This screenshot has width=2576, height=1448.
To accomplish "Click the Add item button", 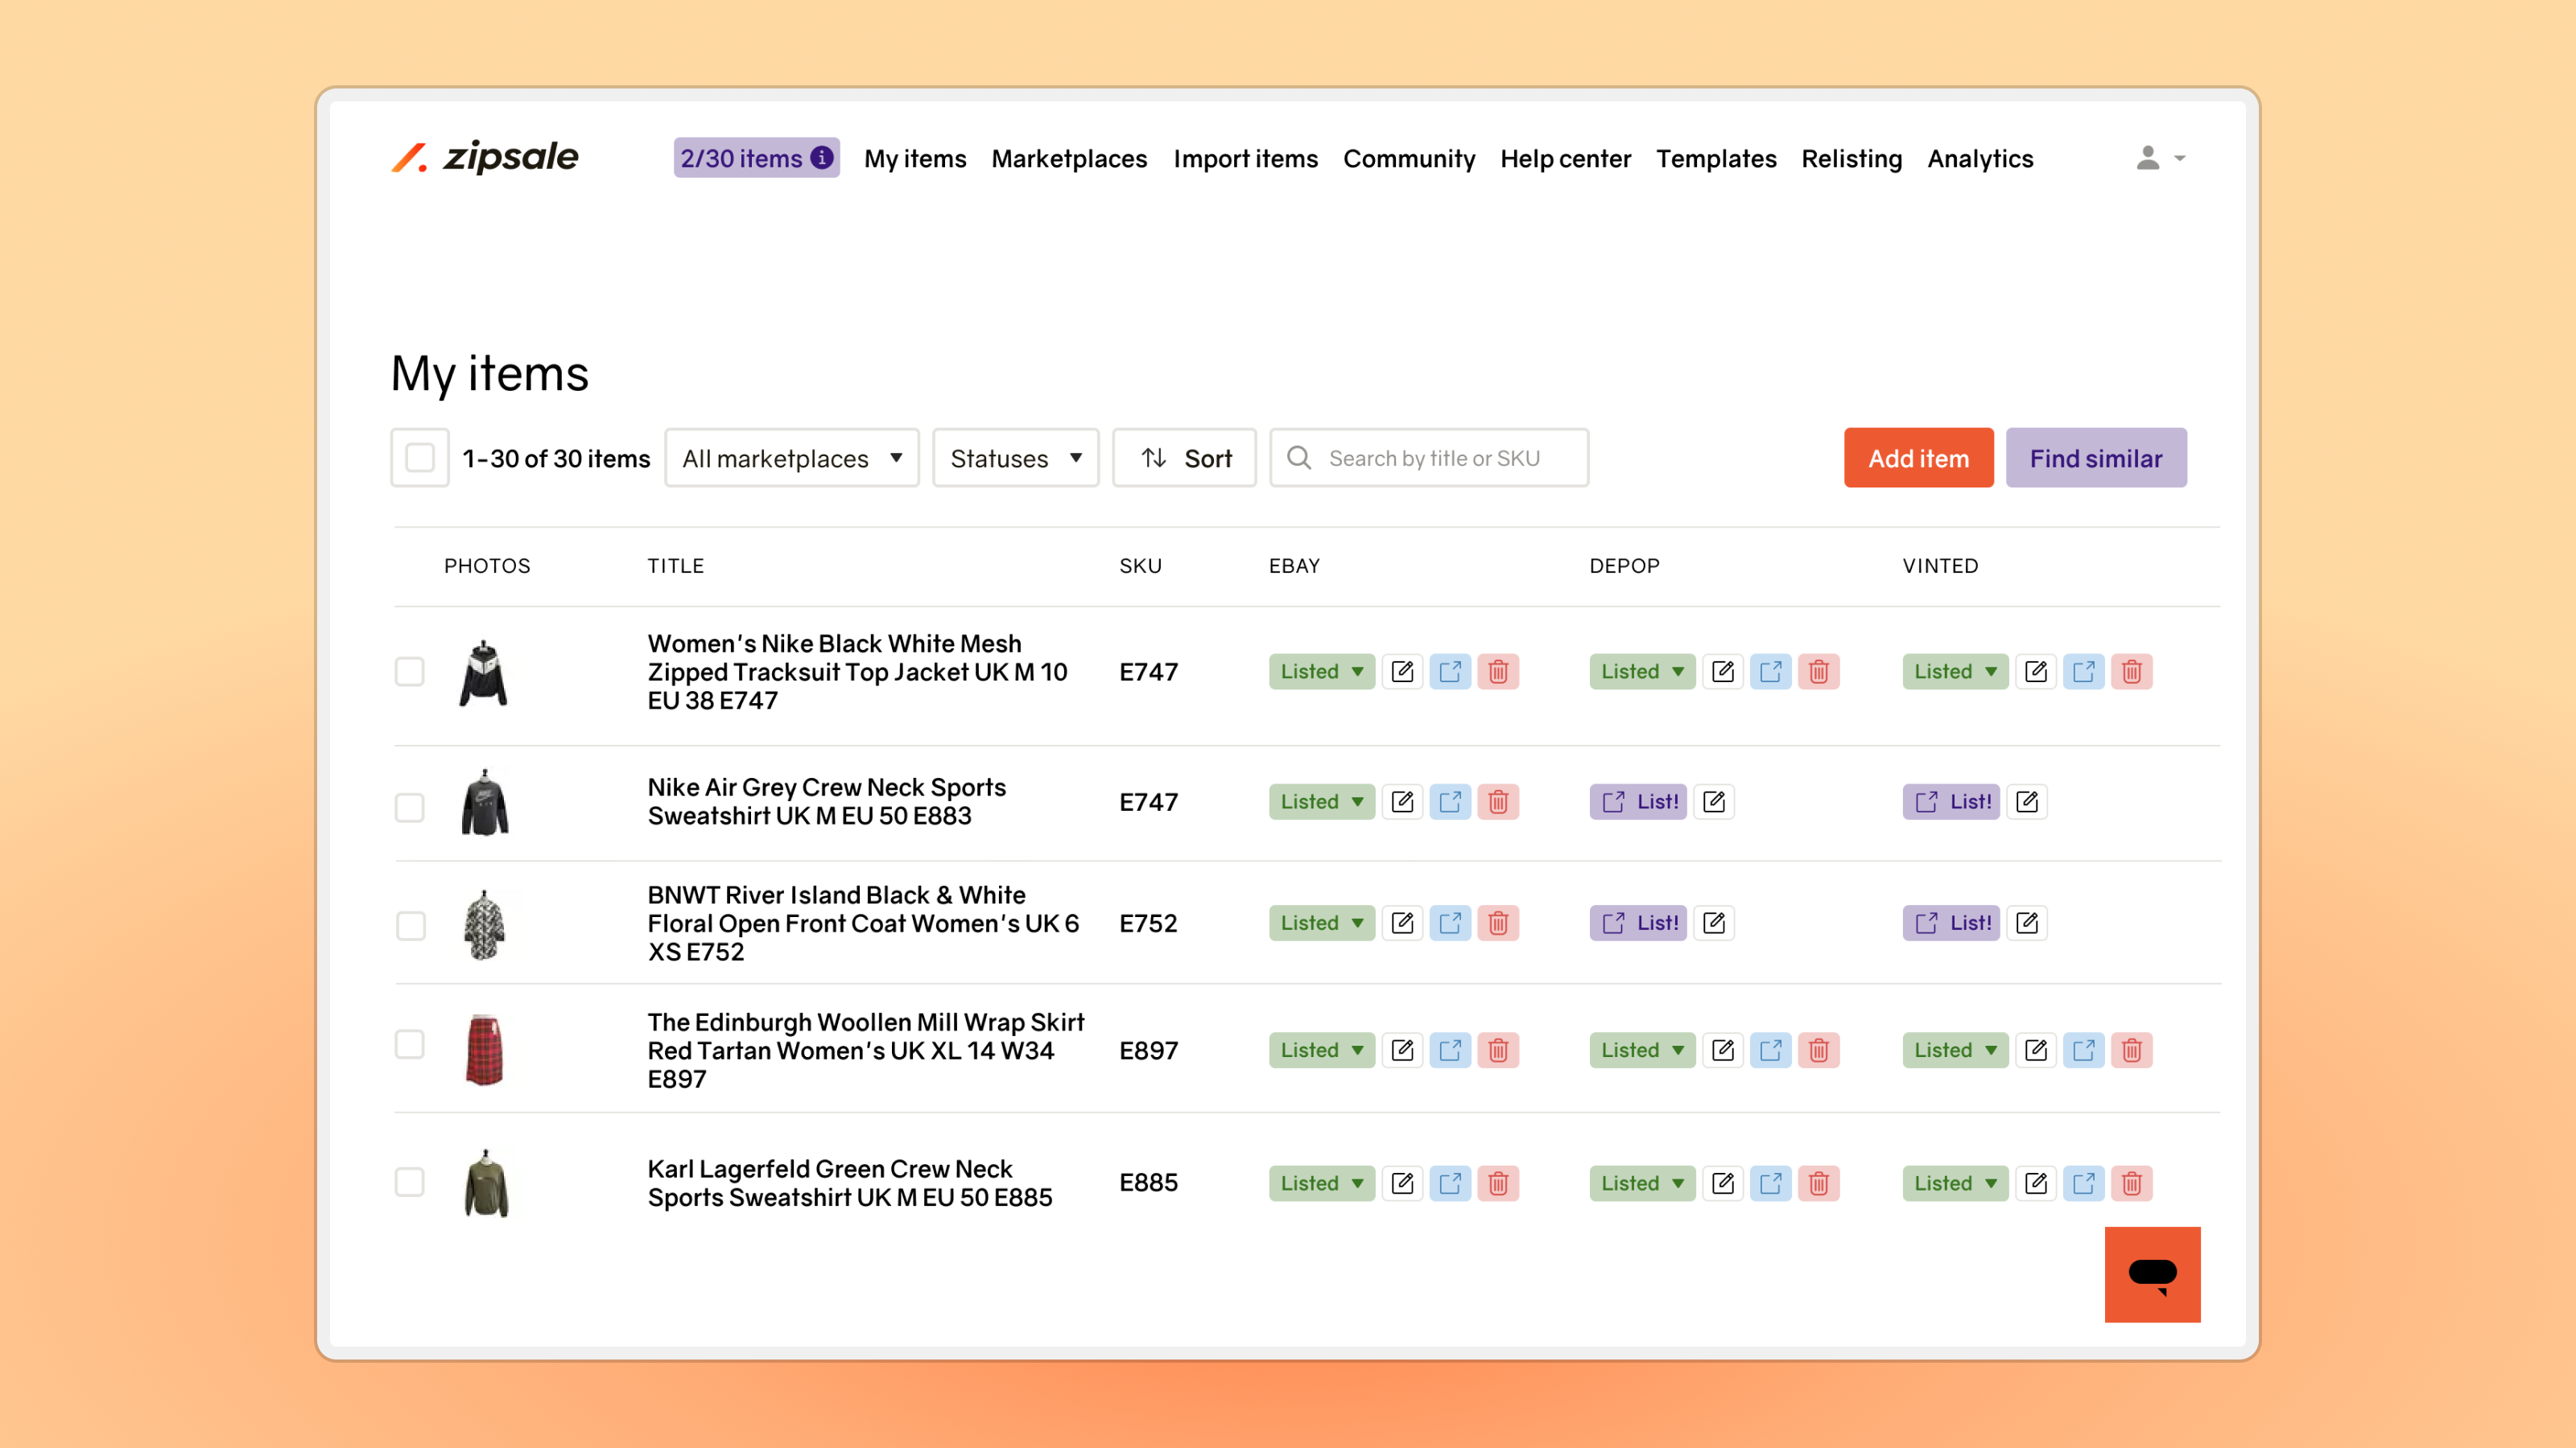I will pos(1918,459).
